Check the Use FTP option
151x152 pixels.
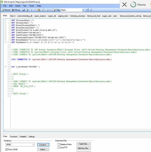coord(59,148)
